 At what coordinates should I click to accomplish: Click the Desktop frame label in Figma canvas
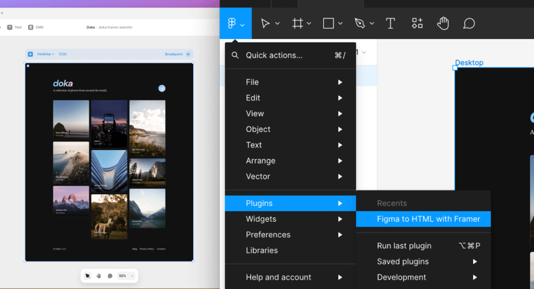point(469,62)
